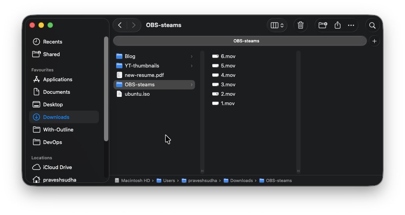Click the second column resize handle

click(298, 171)
